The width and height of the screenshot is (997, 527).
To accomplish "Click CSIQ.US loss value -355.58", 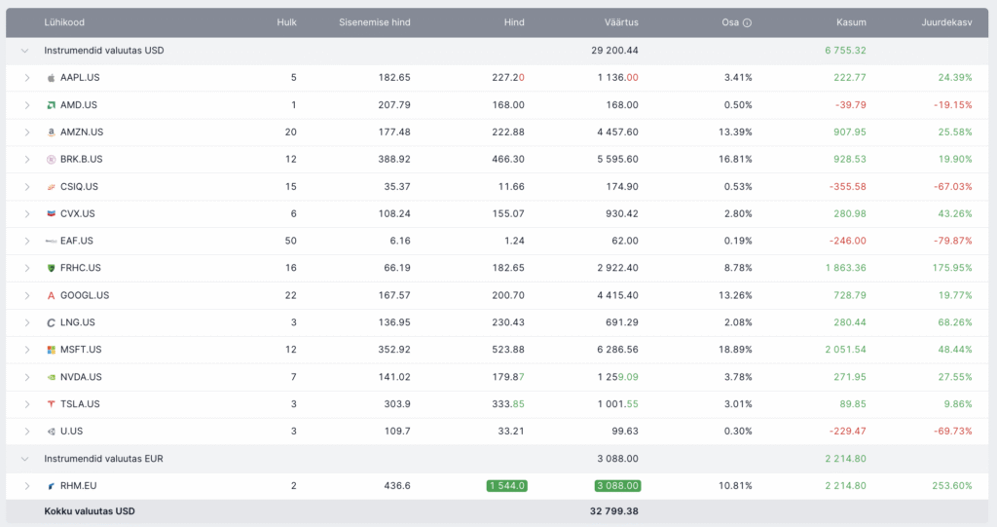I will click(x=848, y=186).
